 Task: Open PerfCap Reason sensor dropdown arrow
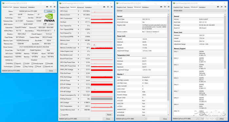click(78, 99)
